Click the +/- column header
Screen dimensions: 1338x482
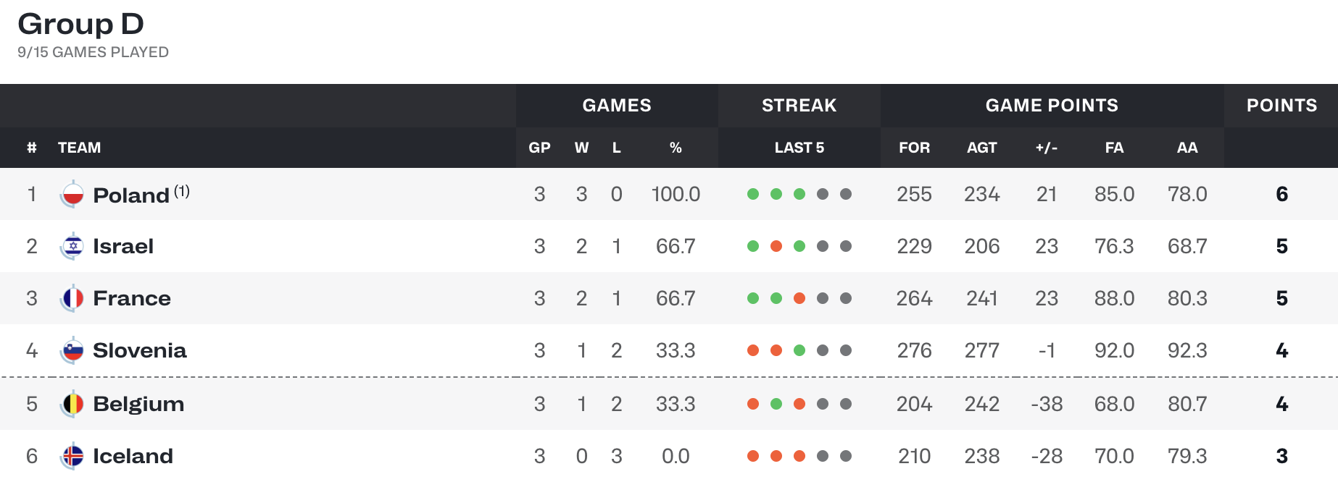tap(1046, 148)
